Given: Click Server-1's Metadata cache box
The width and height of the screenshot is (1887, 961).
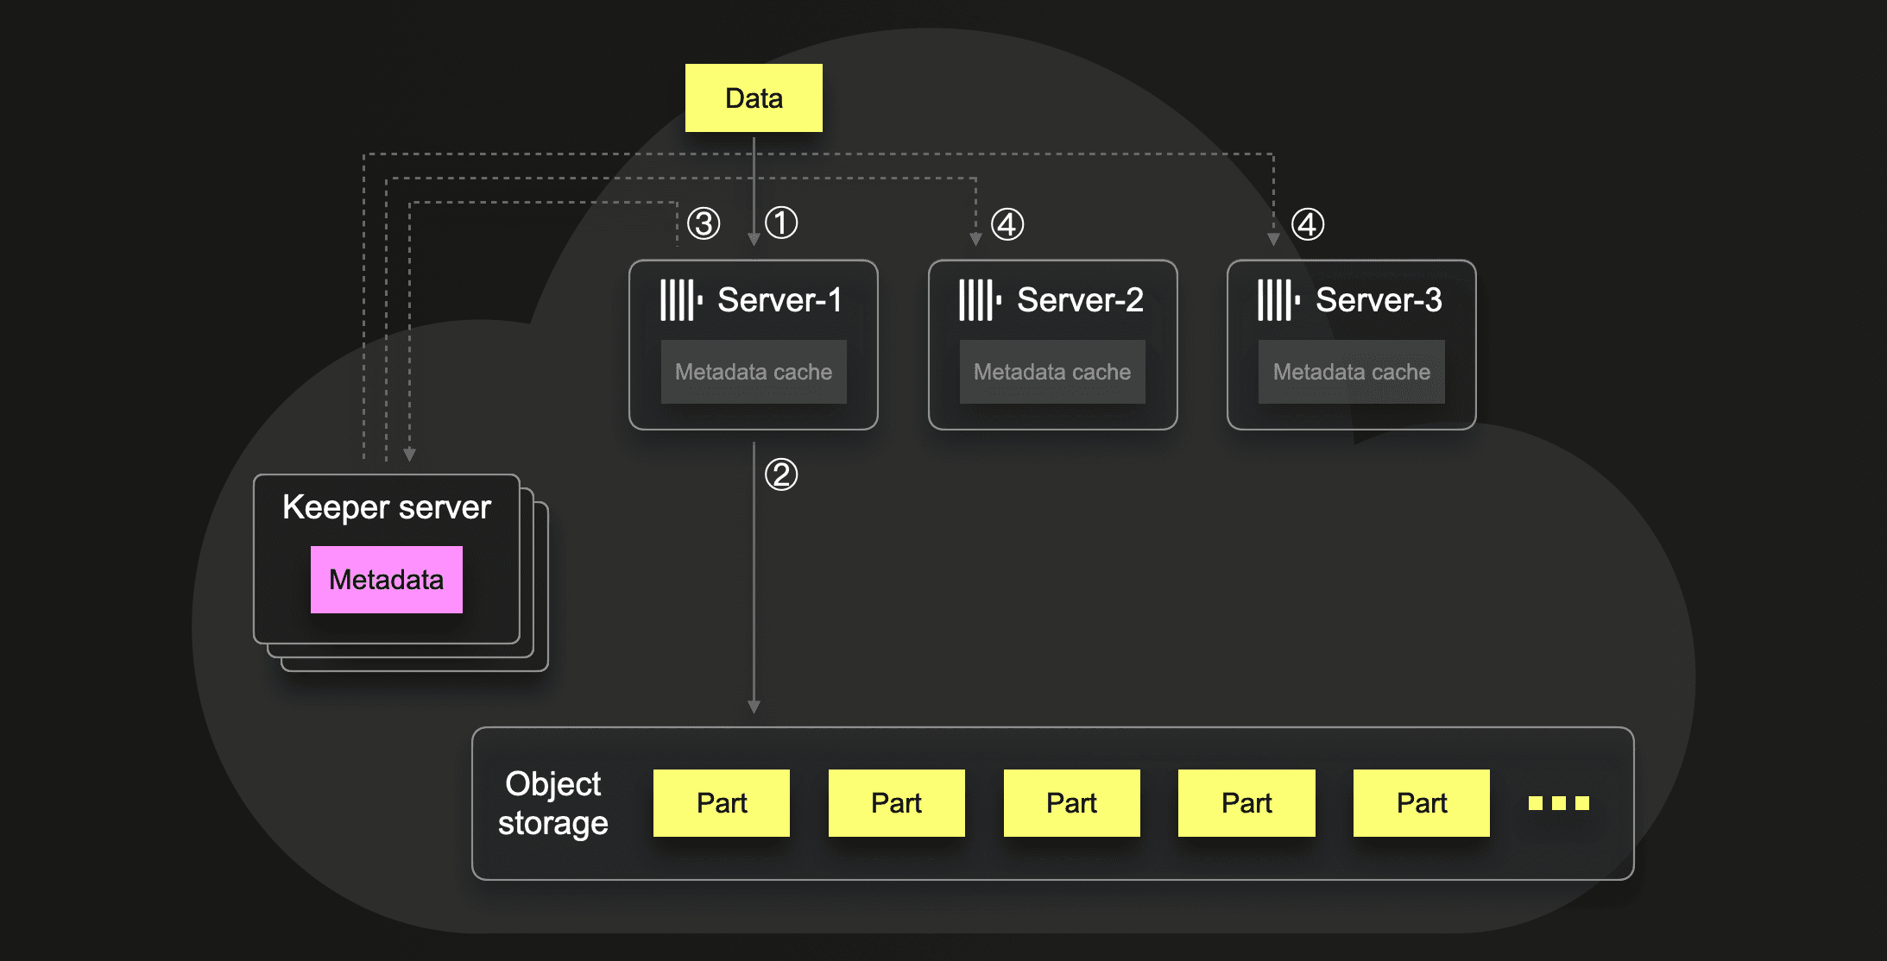Looking at the screenshot, I should click(x=754, y=372).
